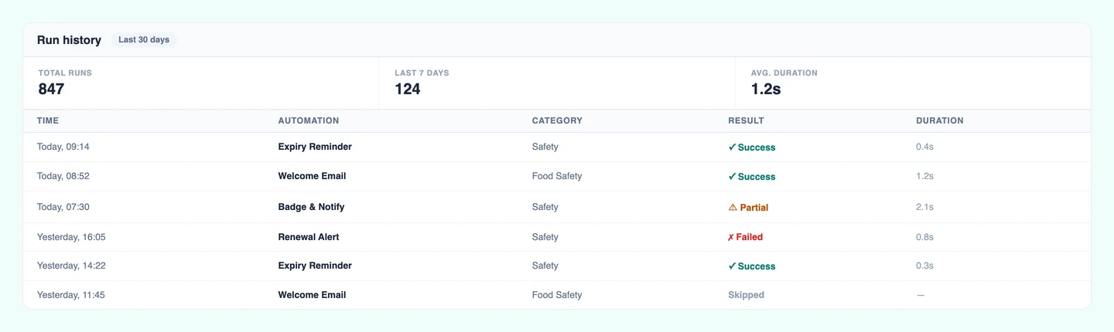
Task: Click Success result for Today 09:14 run
Action: [x=752, y=147]
